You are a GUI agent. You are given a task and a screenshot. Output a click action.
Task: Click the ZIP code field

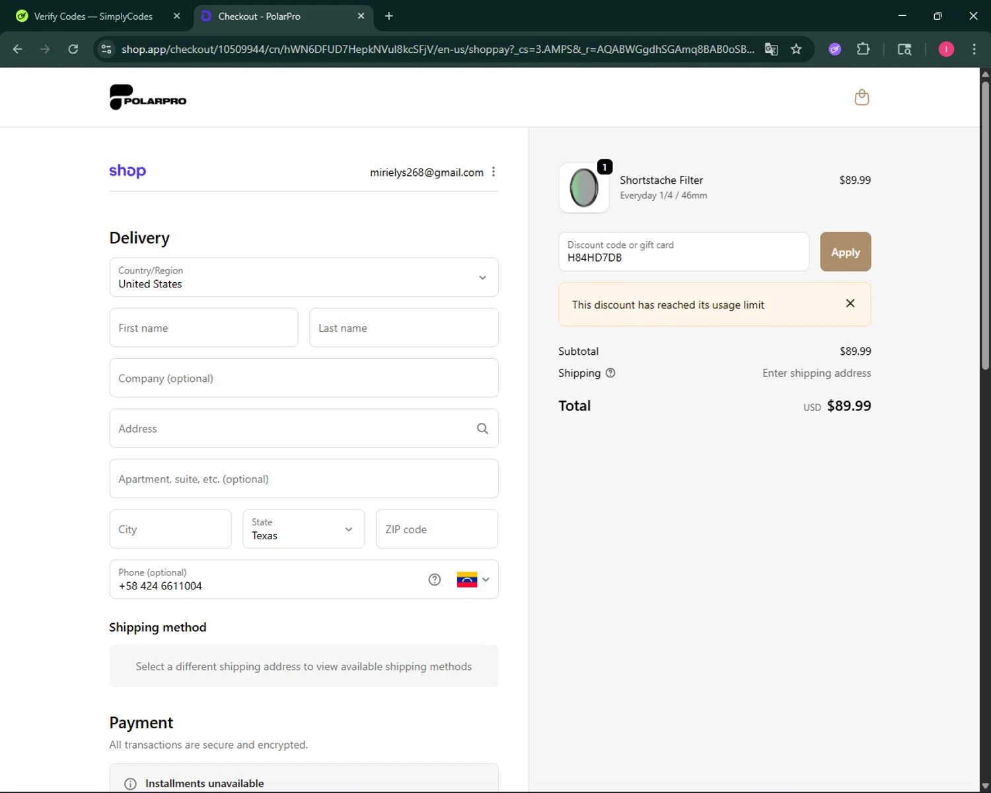[x=437, y=529]
